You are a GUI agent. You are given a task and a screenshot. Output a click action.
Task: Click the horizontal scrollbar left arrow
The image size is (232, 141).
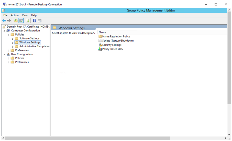coord(3,138)
